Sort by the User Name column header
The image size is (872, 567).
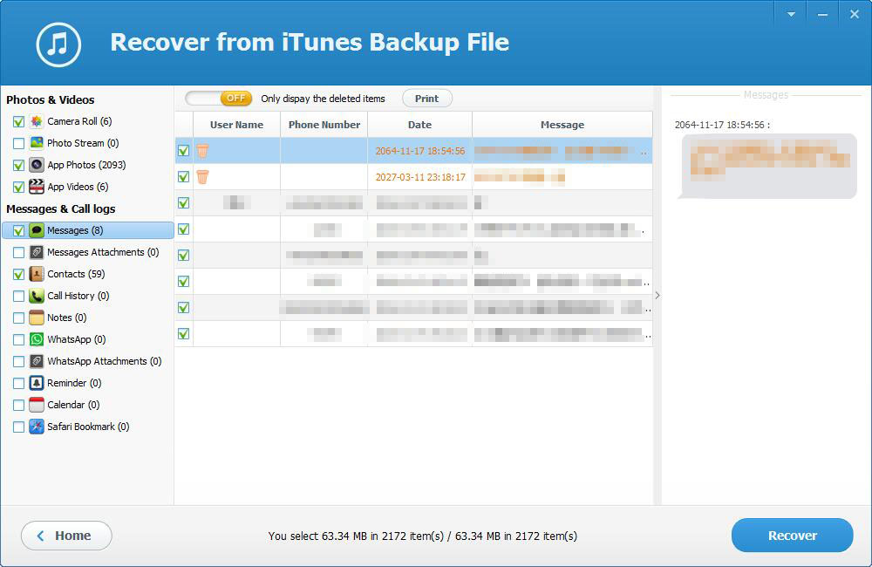(236, 125)
